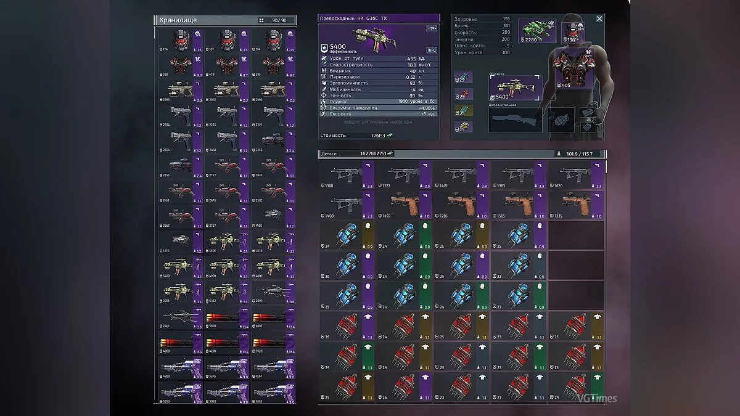740x416 pixels.
Task: Click the first empty inventory slot
Action: [576, 235]
